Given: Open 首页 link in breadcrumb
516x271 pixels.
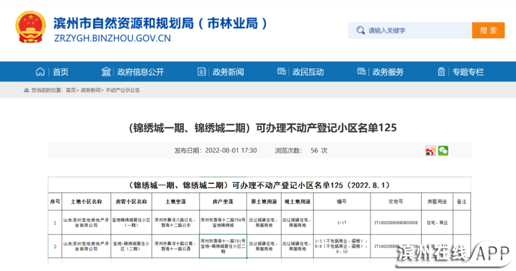Looking at the screenshot, I should click(x=71, y=90).
